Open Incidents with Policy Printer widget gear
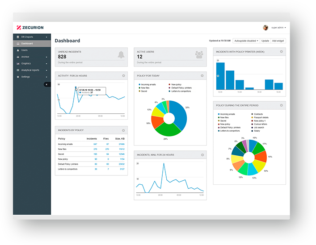 click(281, 51)
